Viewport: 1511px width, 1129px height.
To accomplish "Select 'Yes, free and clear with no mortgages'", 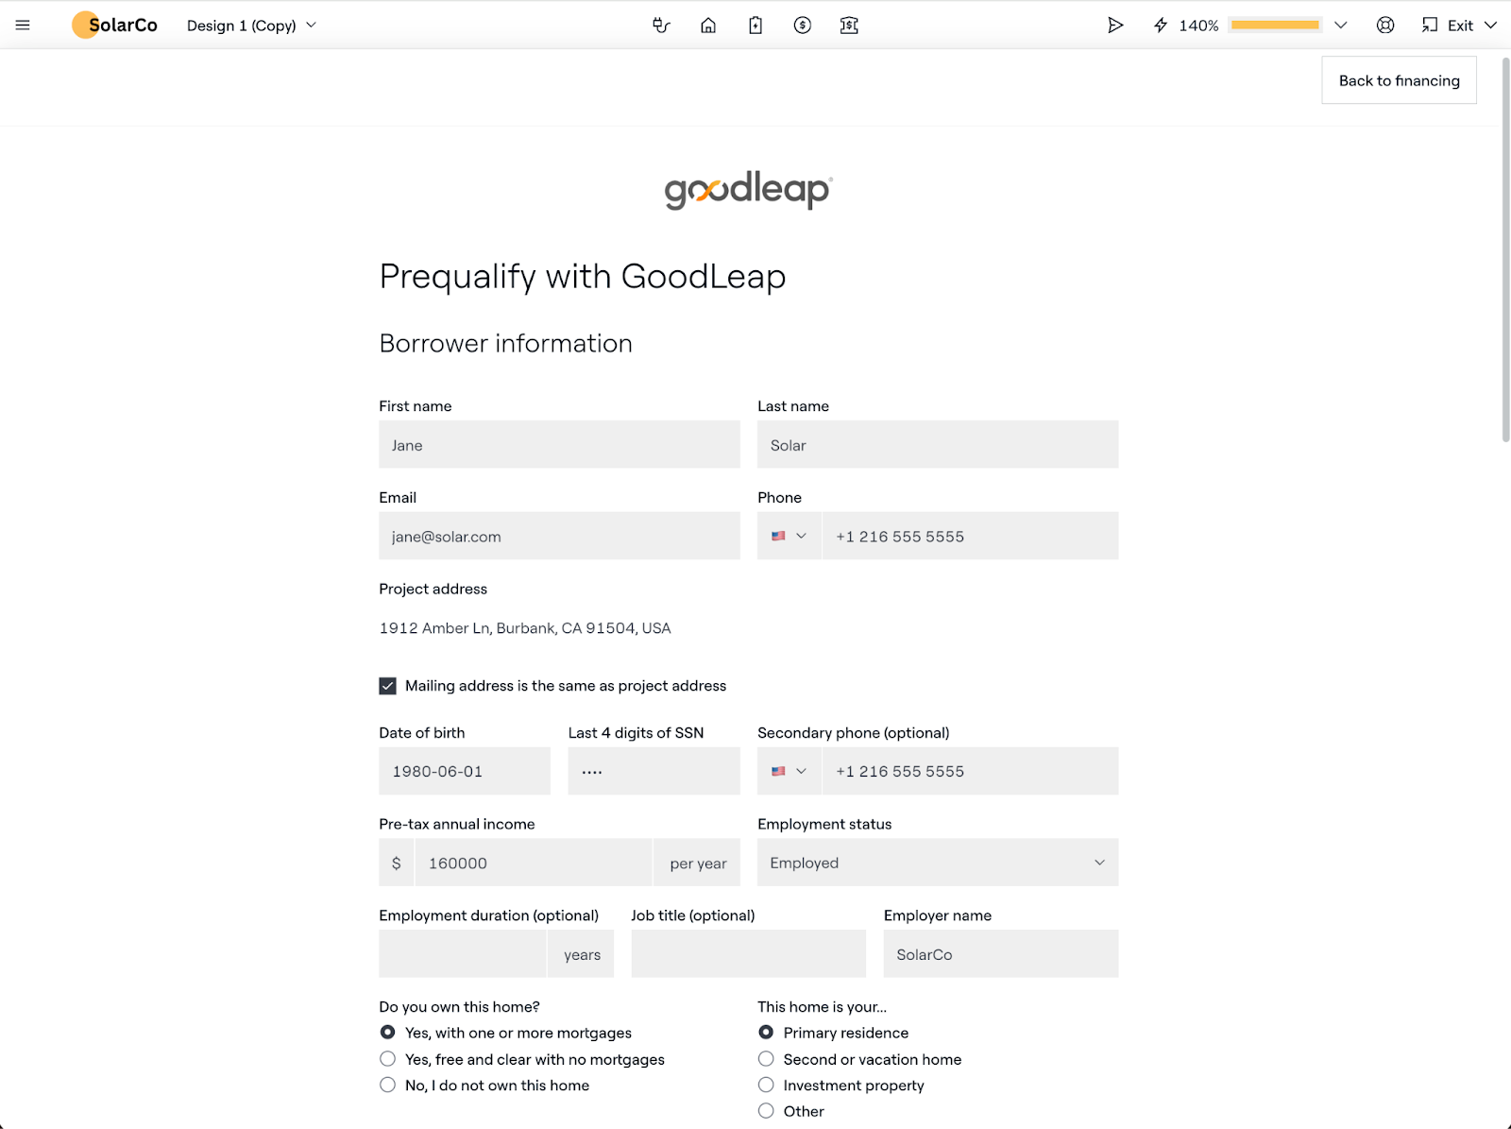I will click(x=388, y=1059).
